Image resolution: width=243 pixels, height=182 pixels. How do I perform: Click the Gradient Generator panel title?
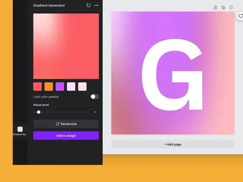[49, 5]
